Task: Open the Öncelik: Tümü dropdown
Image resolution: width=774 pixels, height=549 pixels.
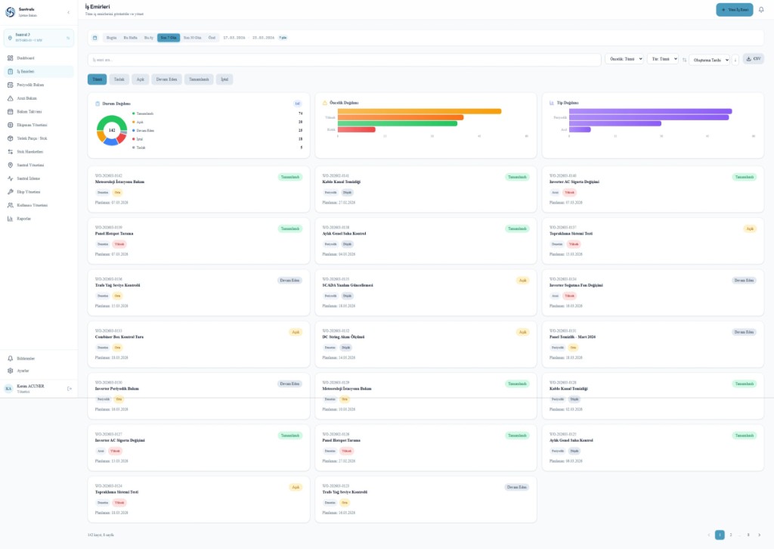Action: click(x=624, y=59)
